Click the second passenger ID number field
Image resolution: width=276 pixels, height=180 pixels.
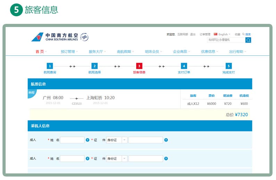(x=145, y=159)
